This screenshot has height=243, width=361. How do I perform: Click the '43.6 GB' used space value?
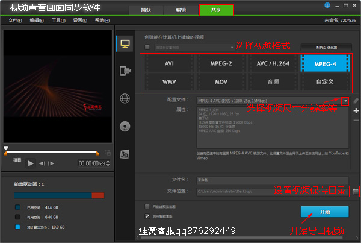pyautogui.click(x=52, y=207)
